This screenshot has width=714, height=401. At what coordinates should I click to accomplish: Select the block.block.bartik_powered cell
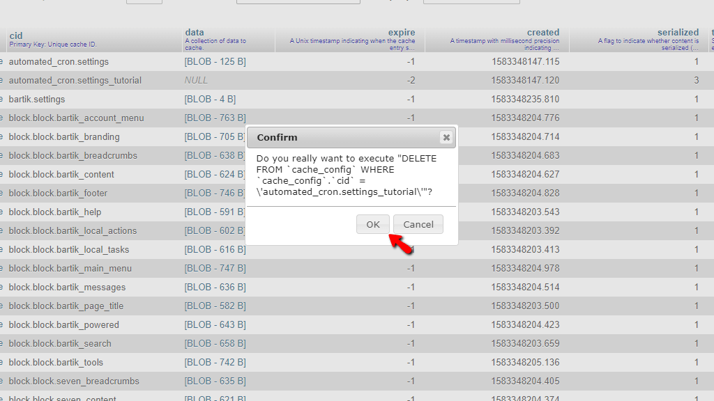[63, 325]
